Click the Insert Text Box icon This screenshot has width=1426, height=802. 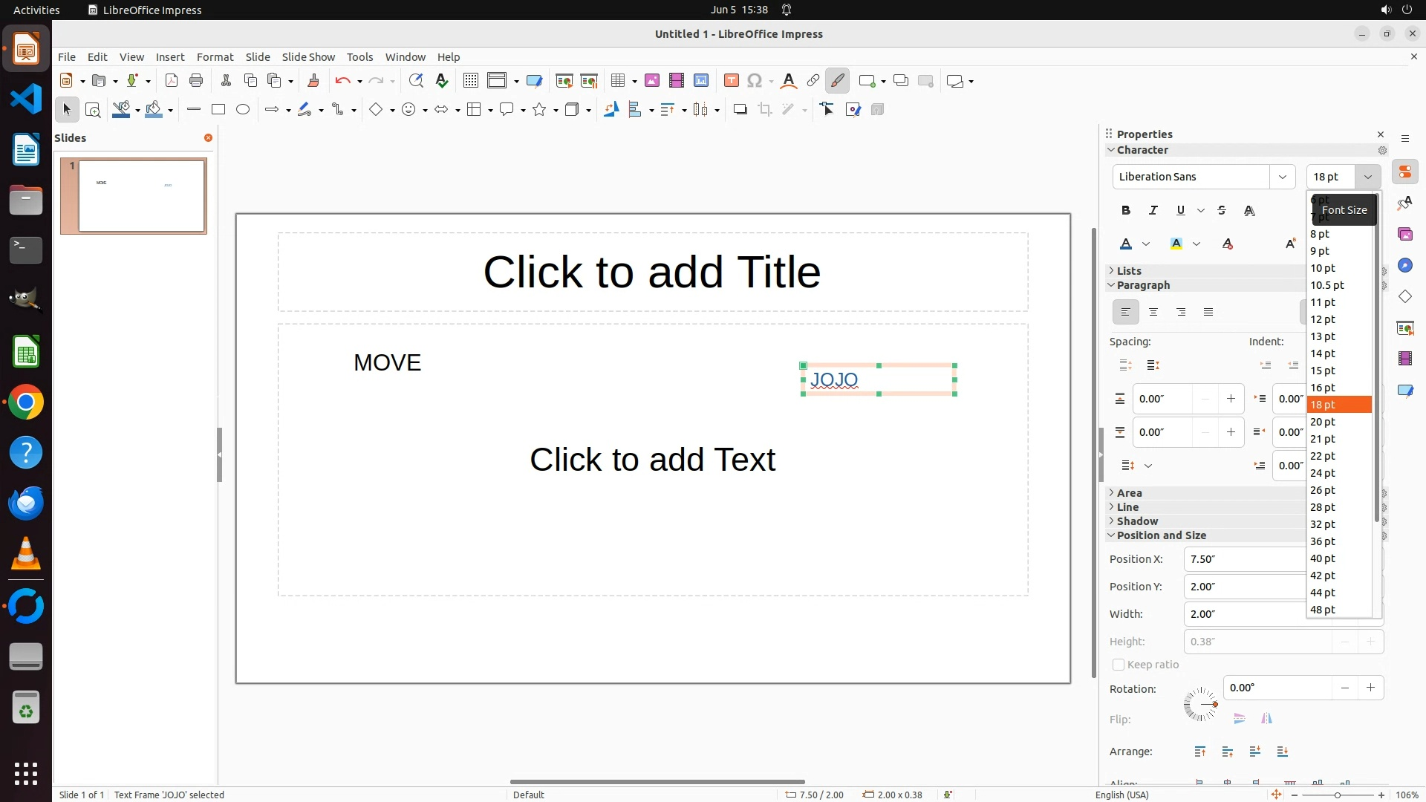coord(731,81)
